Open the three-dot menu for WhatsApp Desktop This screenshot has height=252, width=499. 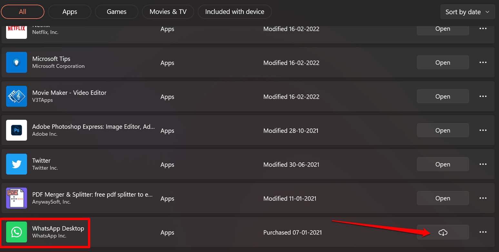[483, 232]
